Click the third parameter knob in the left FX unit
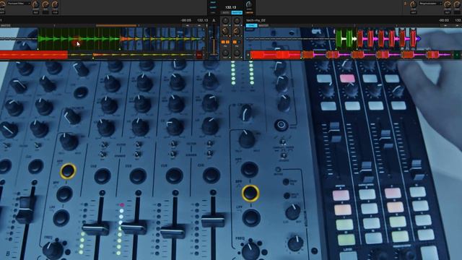The image size is (462, 260). 55,4
